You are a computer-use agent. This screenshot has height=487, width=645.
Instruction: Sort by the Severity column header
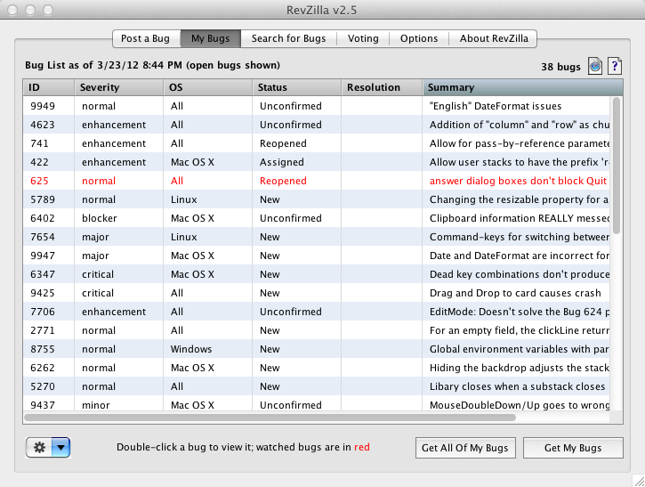point(117,87)
